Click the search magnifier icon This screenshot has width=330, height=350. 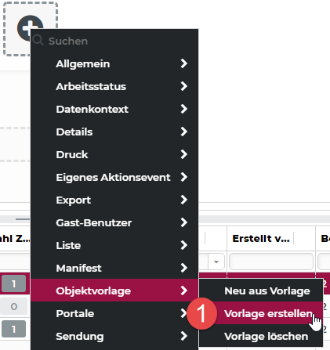tap(38, 40)
